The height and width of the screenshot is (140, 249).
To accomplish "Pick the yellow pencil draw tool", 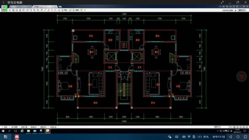I will (x=45, y=10).
